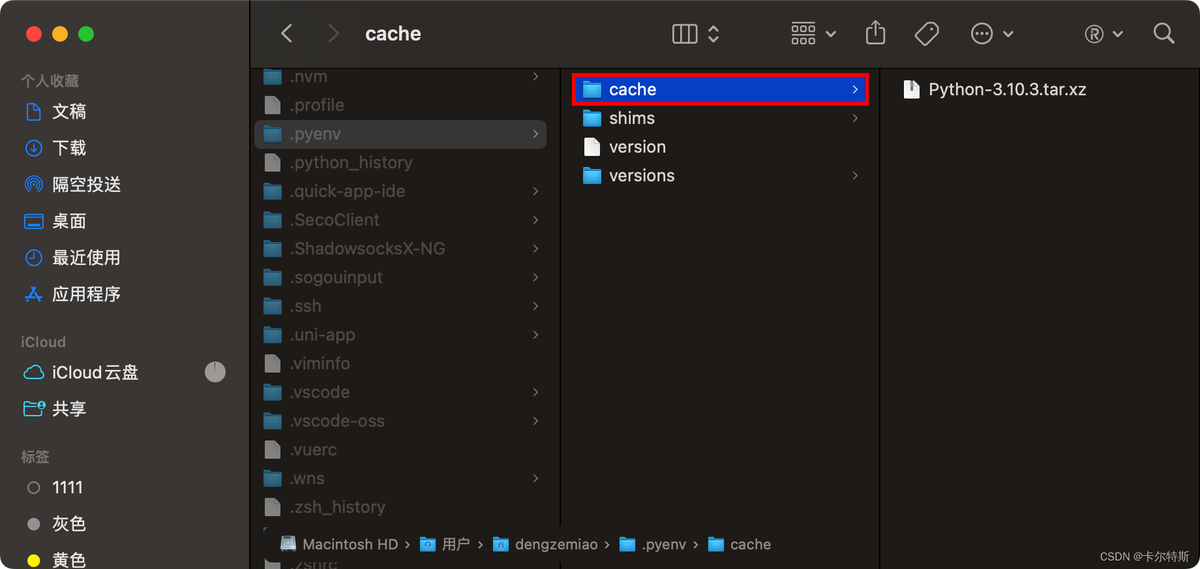Switch view using the column view icon
The image size is (1200, 569).
[685, 33]
